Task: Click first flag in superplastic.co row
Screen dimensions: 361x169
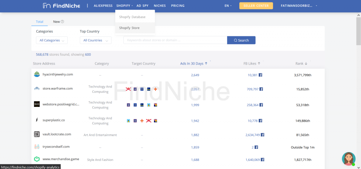Action: coord(128,121)
